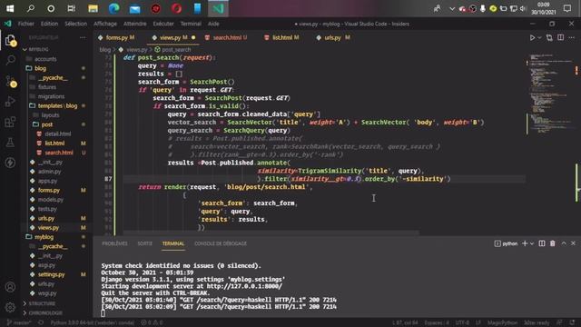Open the Sélection menu
The image size is (581, 327).
[75, 24]
